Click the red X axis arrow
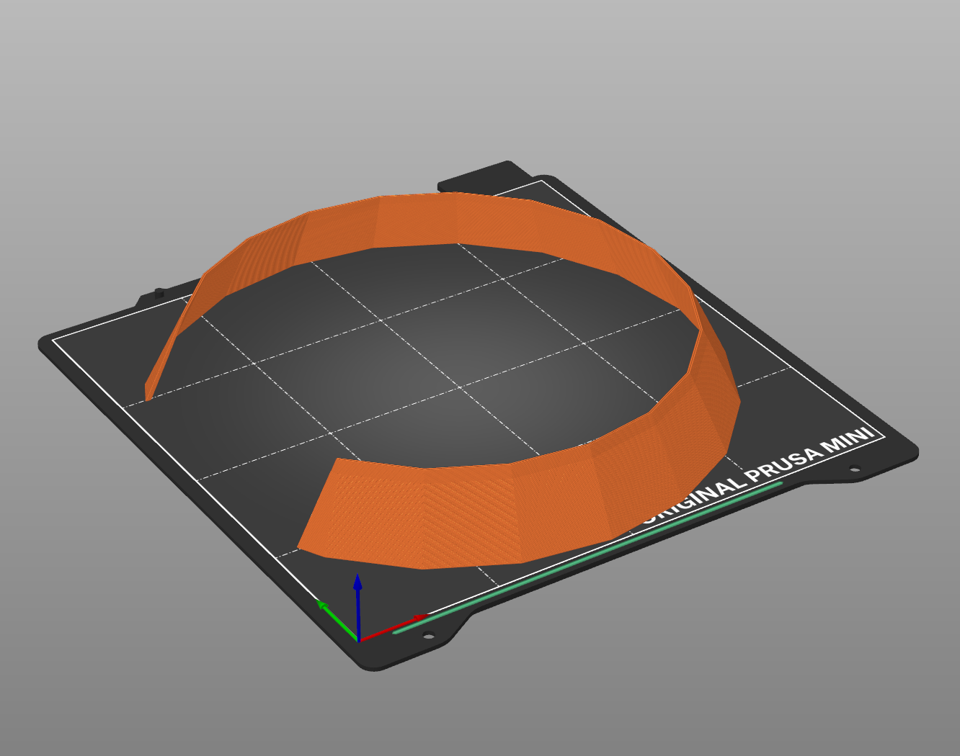The height and width of the screenshot is (756, 960). (393, 627)
